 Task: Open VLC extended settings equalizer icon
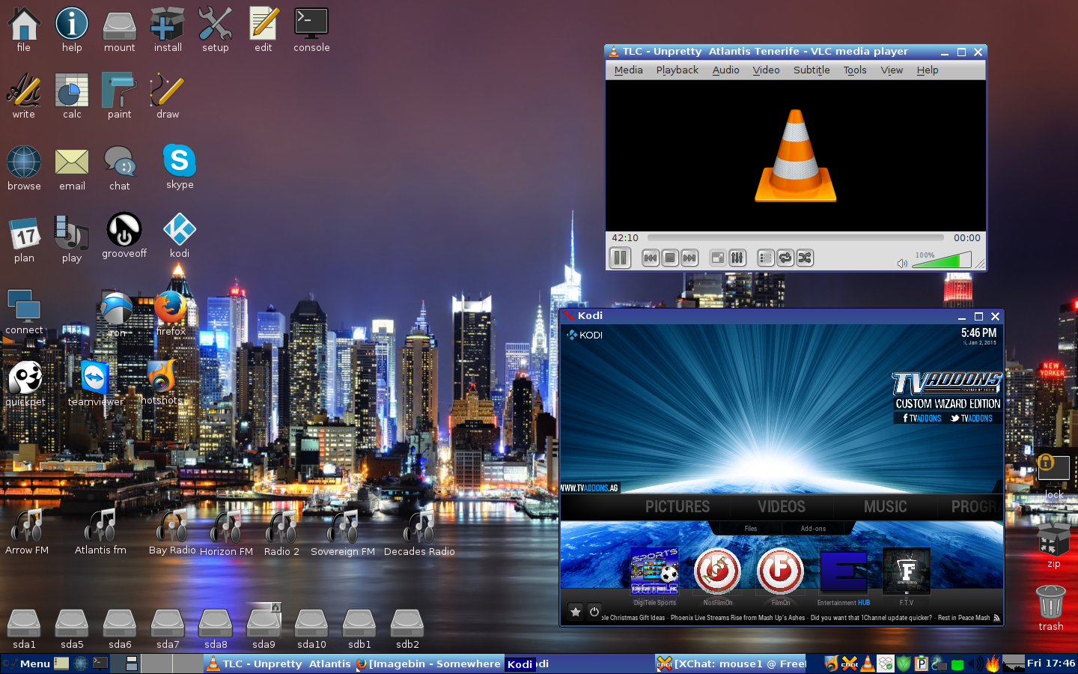tap(737, 258)
